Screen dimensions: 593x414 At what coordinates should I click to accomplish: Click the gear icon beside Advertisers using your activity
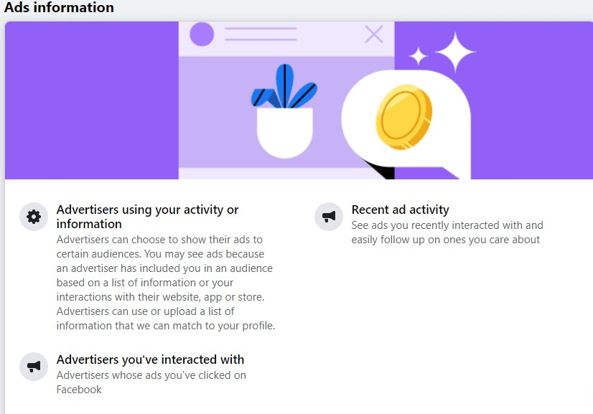coord(34,217)
